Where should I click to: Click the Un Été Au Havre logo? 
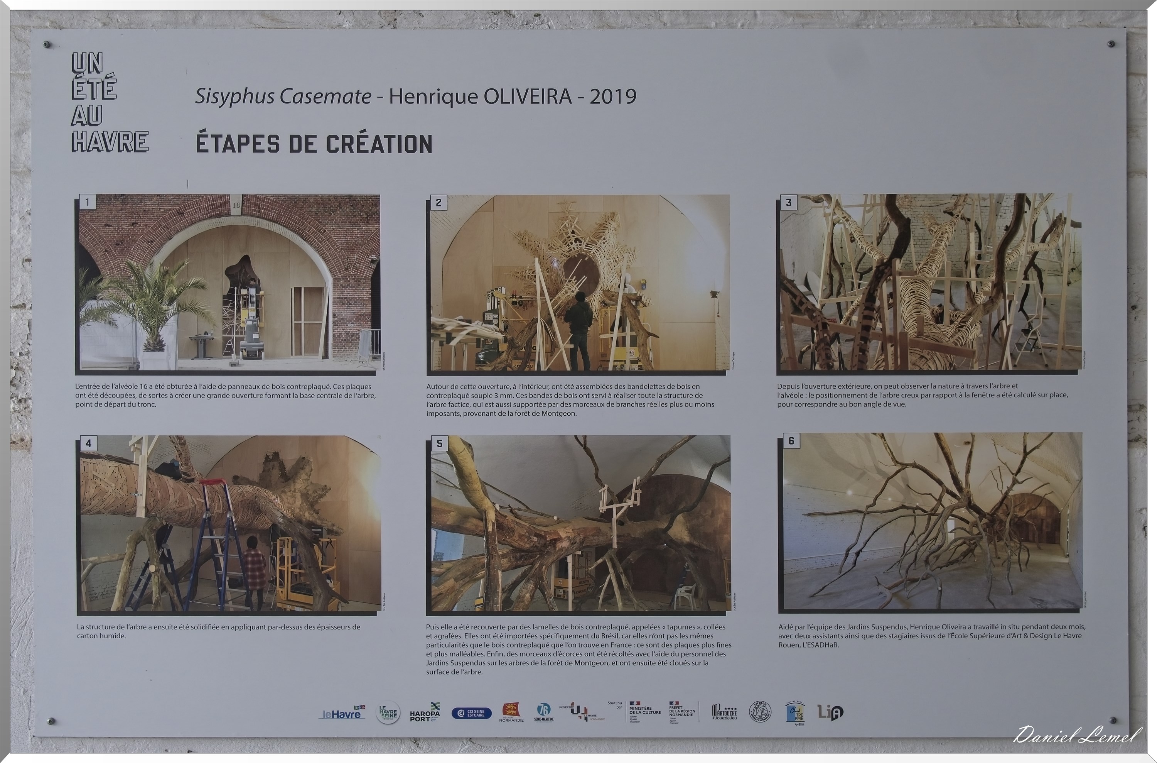pyautogui.click(x=110, y=103)
